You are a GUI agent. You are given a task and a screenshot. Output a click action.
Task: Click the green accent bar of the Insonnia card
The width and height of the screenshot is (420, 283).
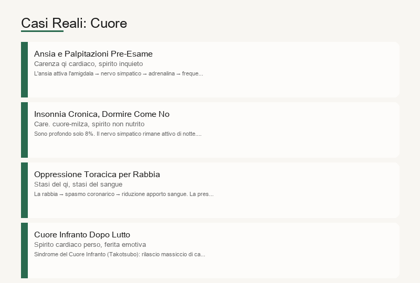click(24, 130)
